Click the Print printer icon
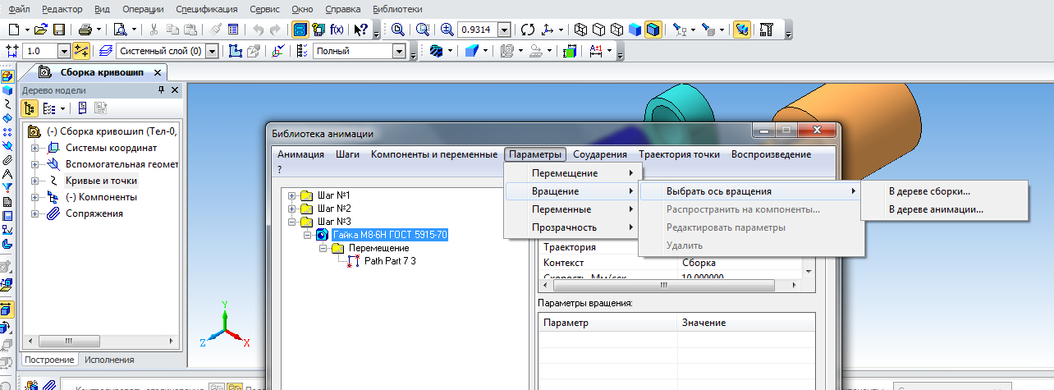Image resolution: width=1054 pixels, height=390 pixels. (x=87, y=30)
